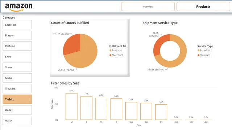Click Standard legend marker in Service Type

point(198,55)
